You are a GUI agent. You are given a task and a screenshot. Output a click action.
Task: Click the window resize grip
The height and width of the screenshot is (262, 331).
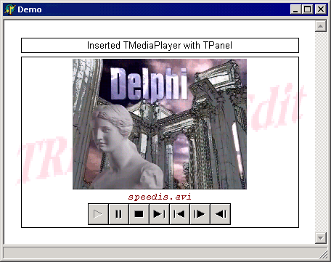tap(323, 255)
